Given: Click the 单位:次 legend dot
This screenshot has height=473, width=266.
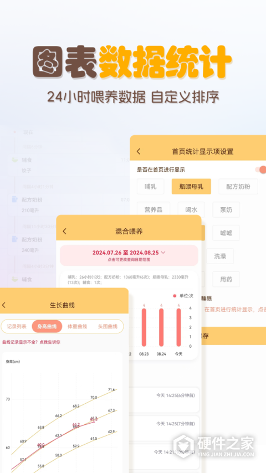Looking at the screenshot, I should [x=174, y=296].
